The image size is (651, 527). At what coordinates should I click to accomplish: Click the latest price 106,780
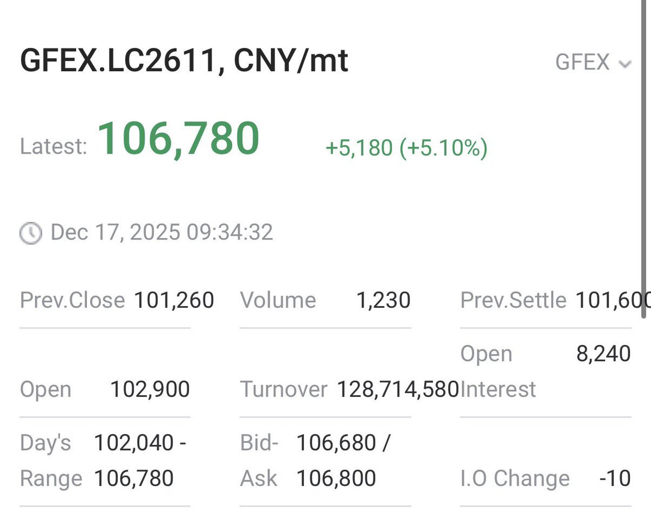click(178, 138)
